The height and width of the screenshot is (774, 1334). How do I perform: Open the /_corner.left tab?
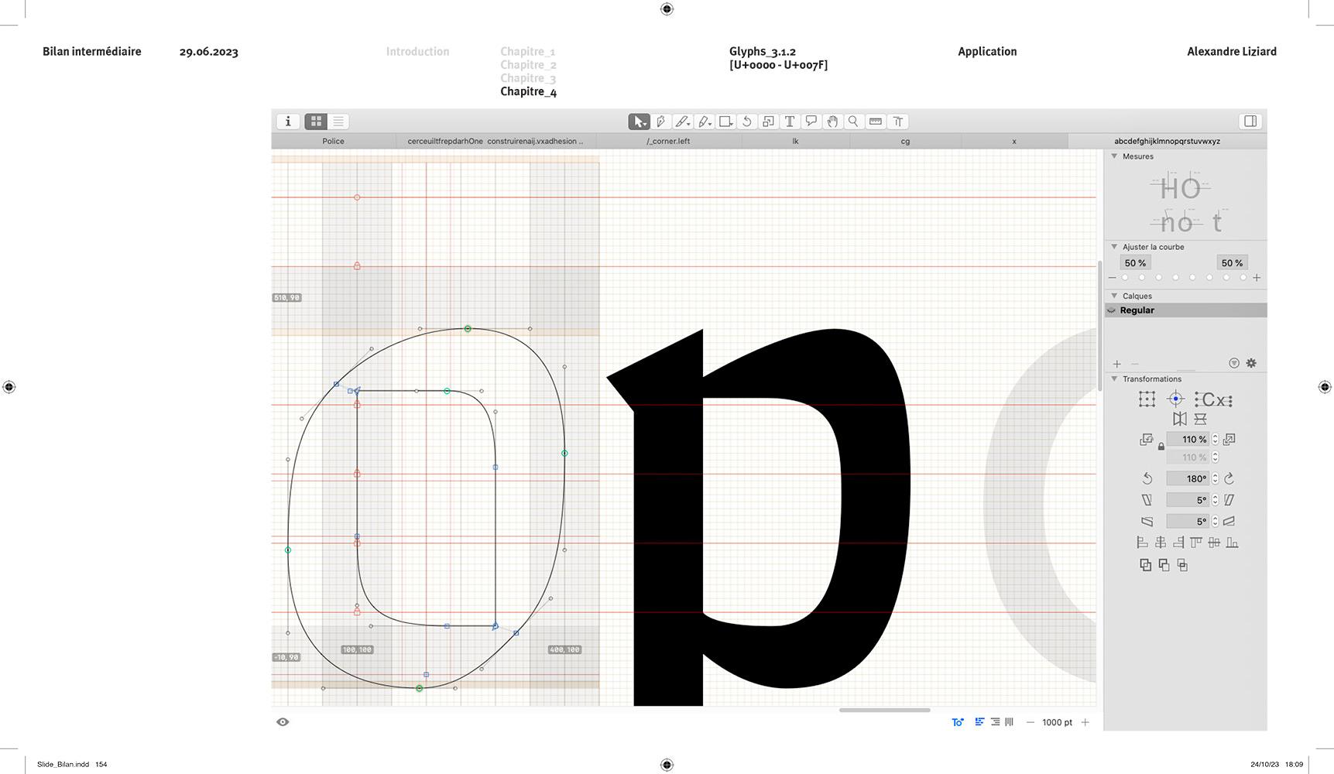click(668, 141)
